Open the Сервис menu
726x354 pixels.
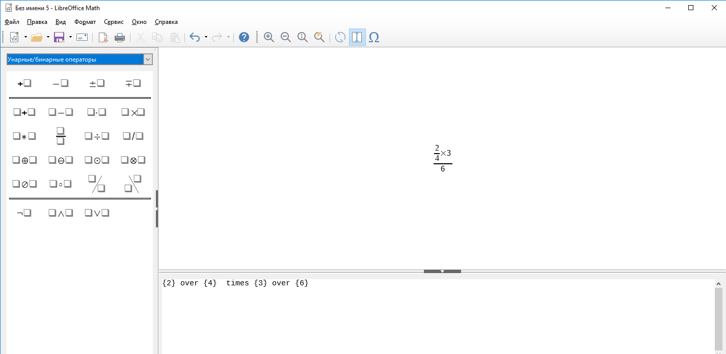(x=114, y=22)
